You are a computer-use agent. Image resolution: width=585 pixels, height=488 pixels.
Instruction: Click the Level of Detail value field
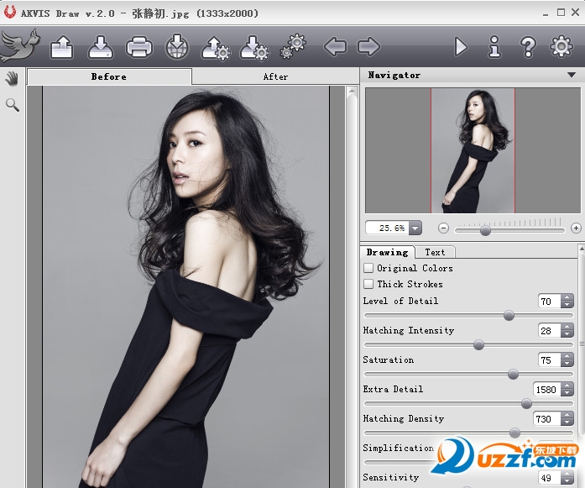550,302
